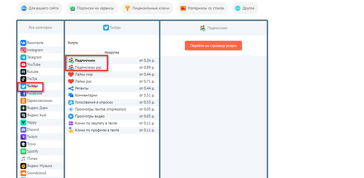The width and height of the screenshot is (364, 178).
Task: Click the hashtag icon beside Клики по хештегу
Action: 71,123
